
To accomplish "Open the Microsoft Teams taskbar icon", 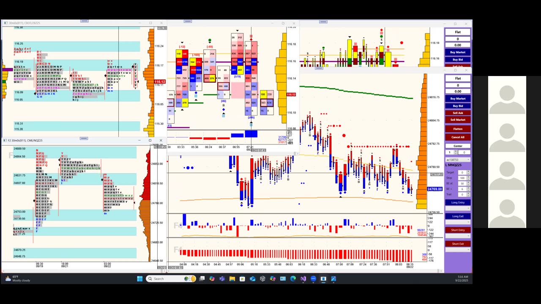I will point(222,279).
